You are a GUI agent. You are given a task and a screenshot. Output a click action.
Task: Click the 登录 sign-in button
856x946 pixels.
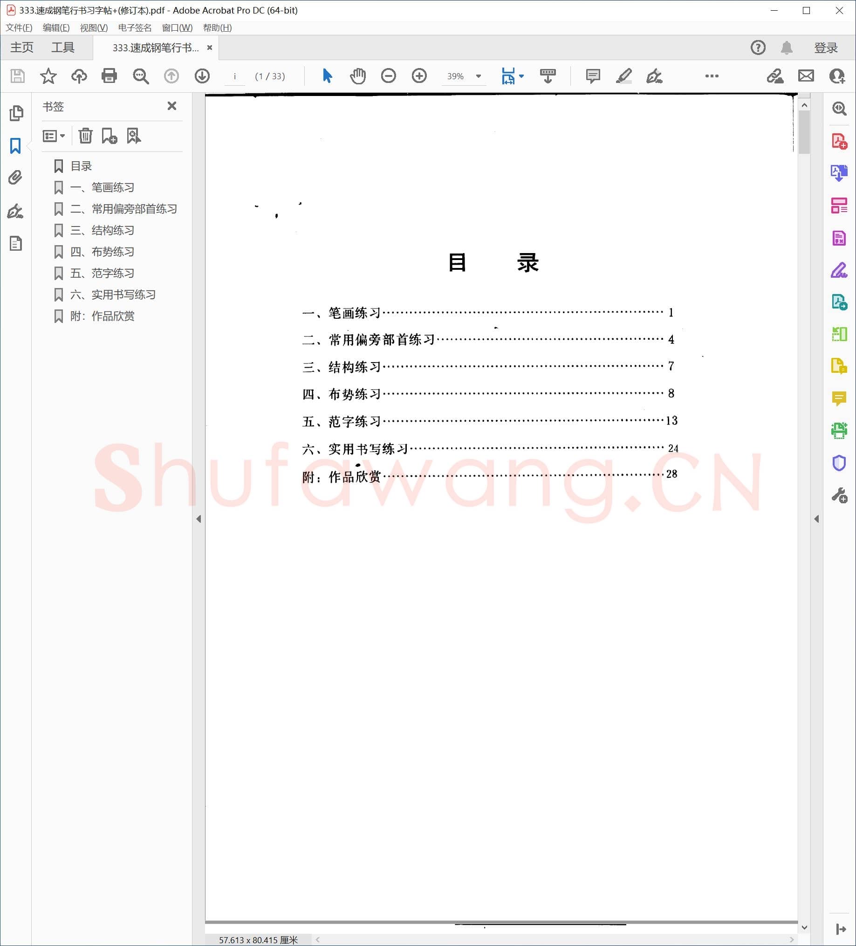(x=826, y=47)
